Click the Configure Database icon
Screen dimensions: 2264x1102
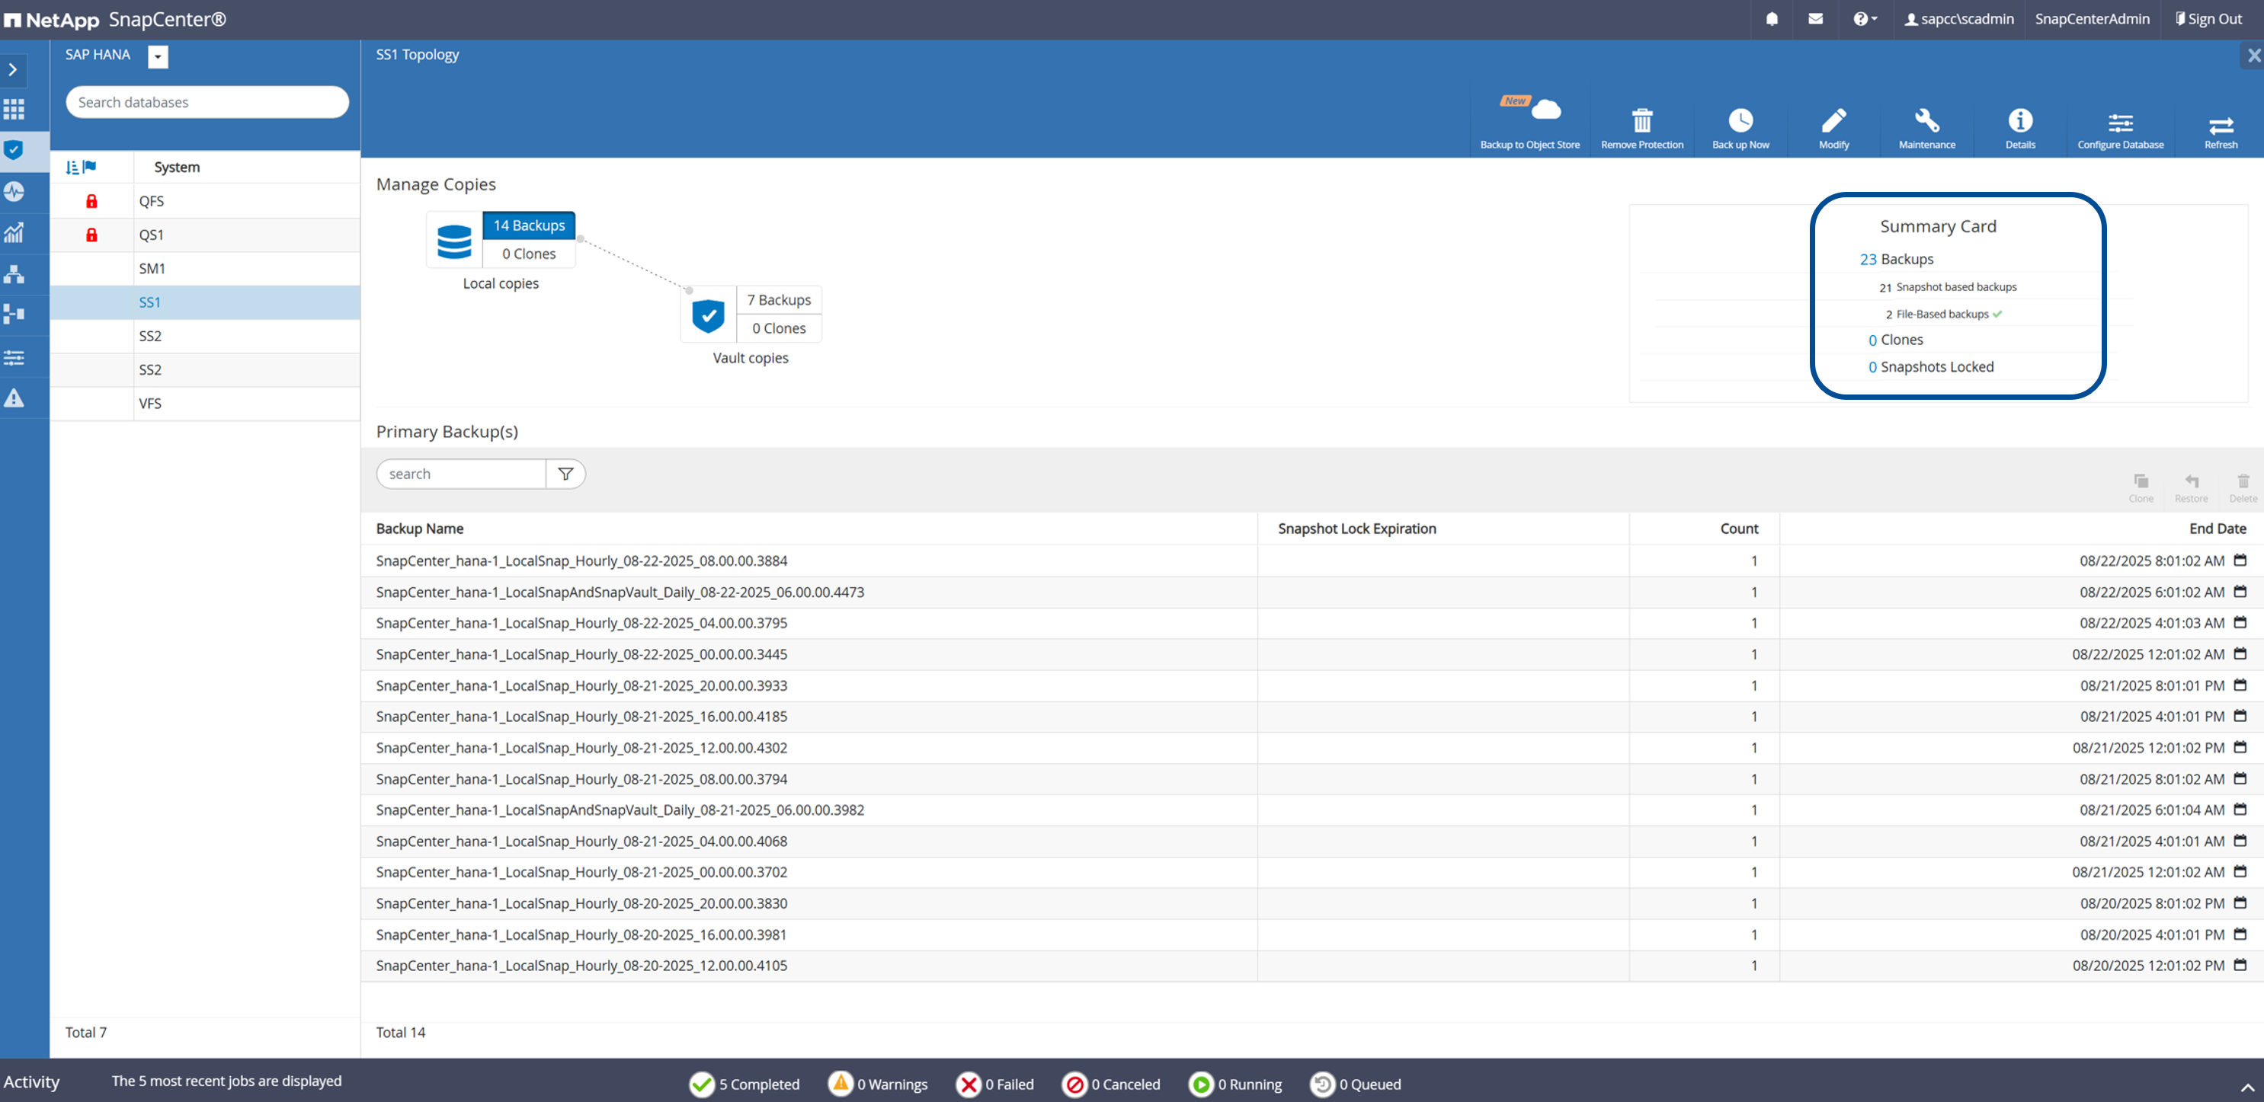[x=2119, y=123]
